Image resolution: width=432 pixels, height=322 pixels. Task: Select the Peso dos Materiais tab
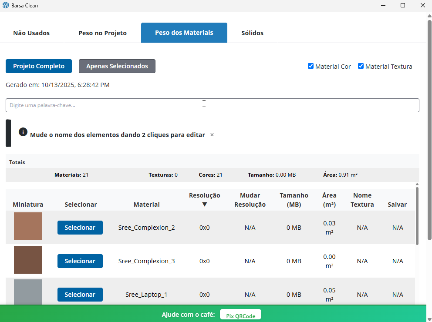coord(184,33)
